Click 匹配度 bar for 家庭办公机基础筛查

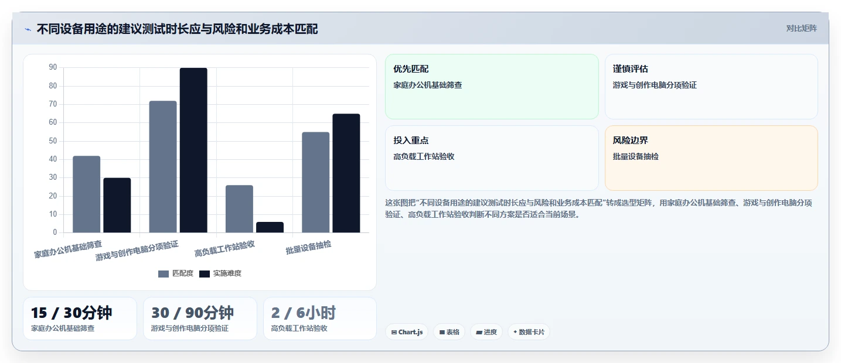[x=86, y=194]
